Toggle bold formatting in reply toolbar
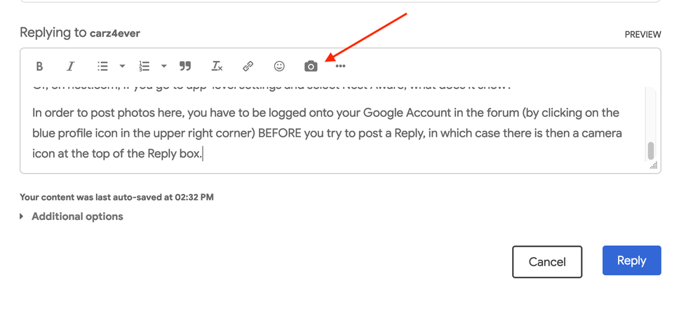 tap(39, 67)
